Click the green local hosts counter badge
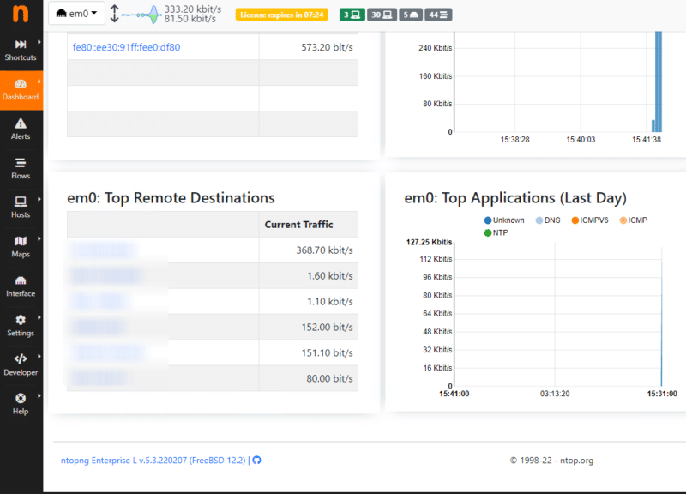The height and width of the screenshot is (494, 686). pos(350,14)
